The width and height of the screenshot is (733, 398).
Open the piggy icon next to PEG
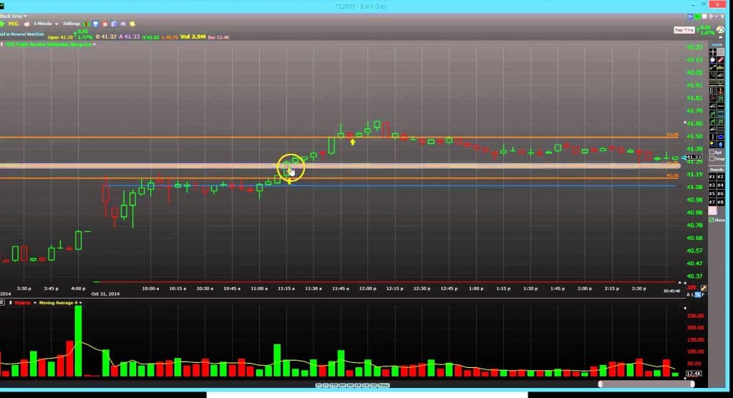[26, 24]
